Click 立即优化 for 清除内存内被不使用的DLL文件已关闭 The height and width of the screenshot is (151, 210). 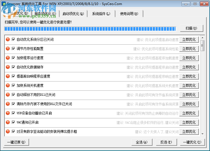(189, 104)
